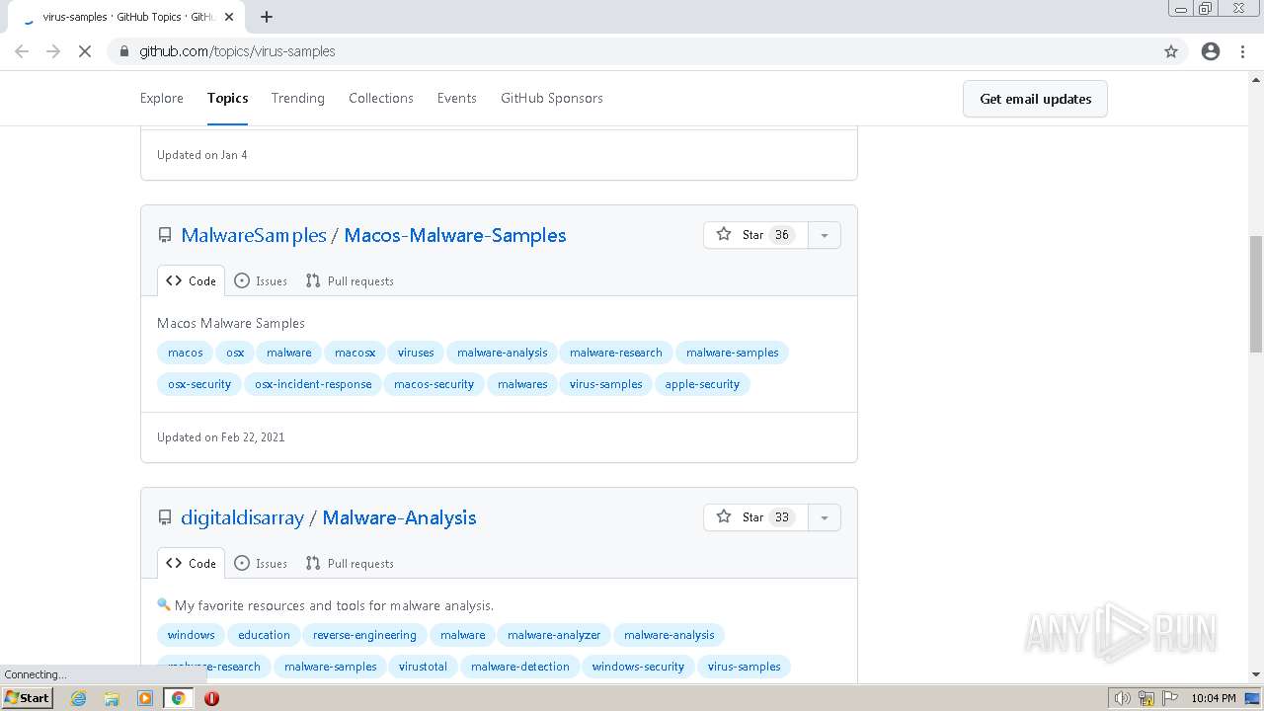Expand star list dropdown for Malware-Analysis

tap(825, 517)
